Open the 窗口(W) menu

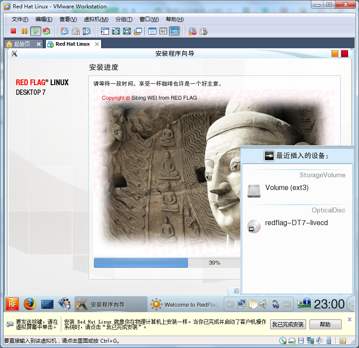(149, 19)
